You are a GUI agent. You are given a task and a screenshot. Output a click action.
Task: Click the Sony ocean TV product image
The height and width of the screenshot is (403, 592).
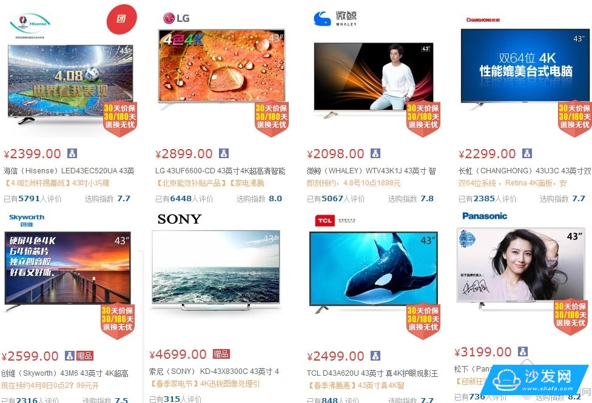pos(216,268)
